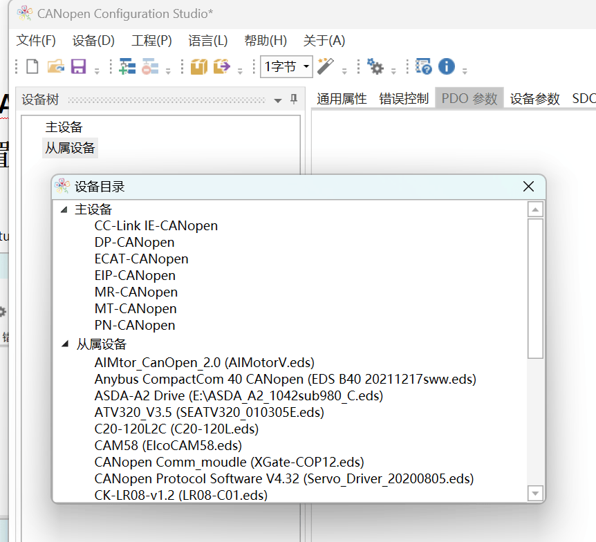The width and height of the screenshot is (596, 542).
Task: Open the 设备(D) menu
Action: point(93,40)
